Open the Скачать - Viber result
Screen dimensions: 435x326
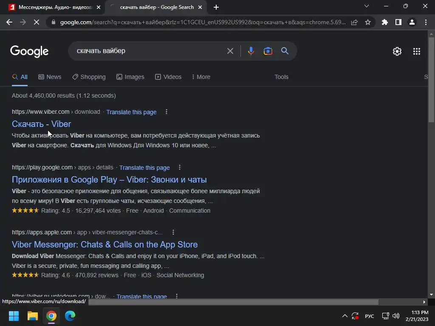(41, 124)
